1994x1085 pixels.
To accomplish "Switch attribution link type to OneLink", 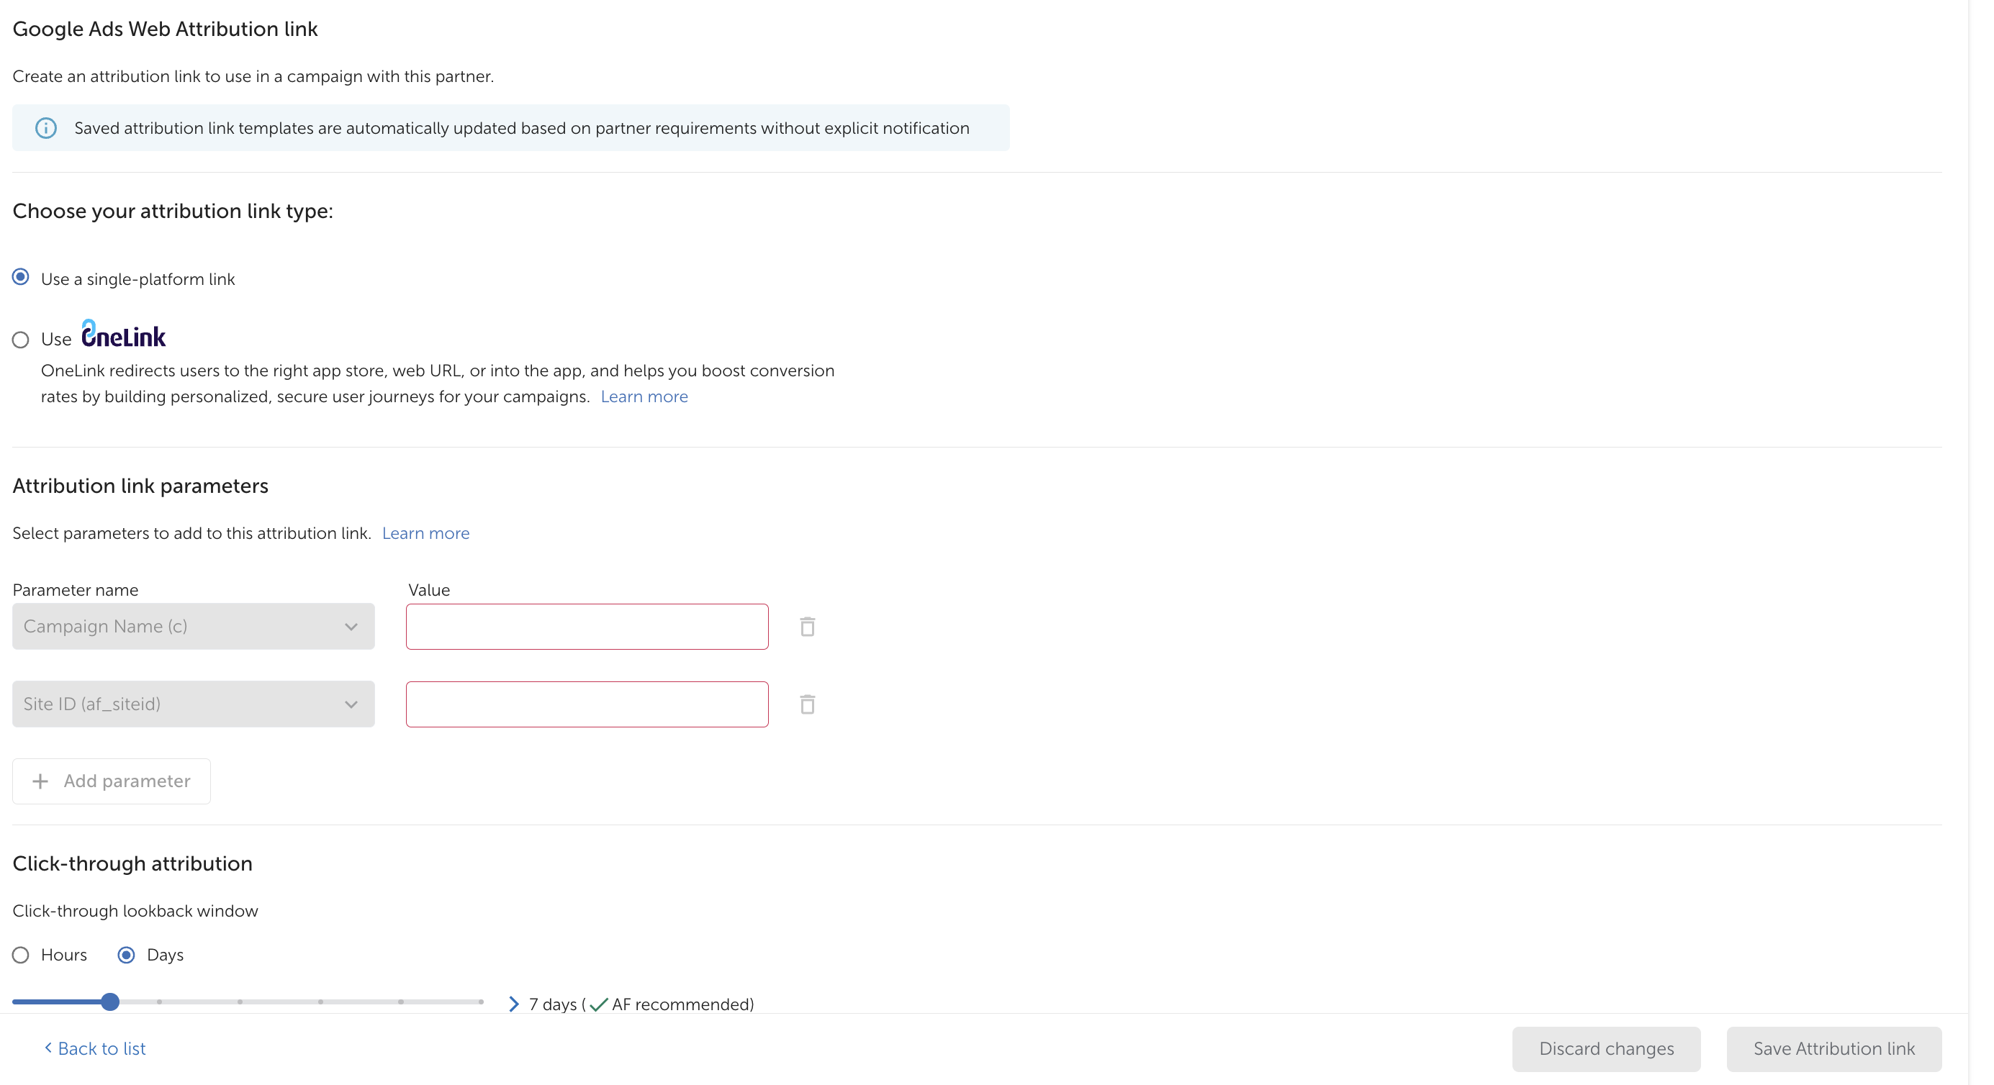I will point(21,339).
